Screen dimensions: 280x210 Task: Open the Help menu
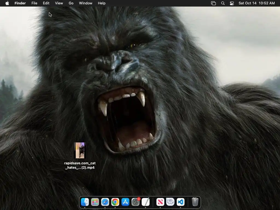click(102, 3)
